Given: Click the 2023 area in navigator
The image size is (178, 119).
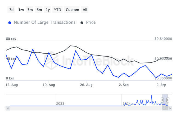Looking at the screenshot, I should (x=60, y=104).
